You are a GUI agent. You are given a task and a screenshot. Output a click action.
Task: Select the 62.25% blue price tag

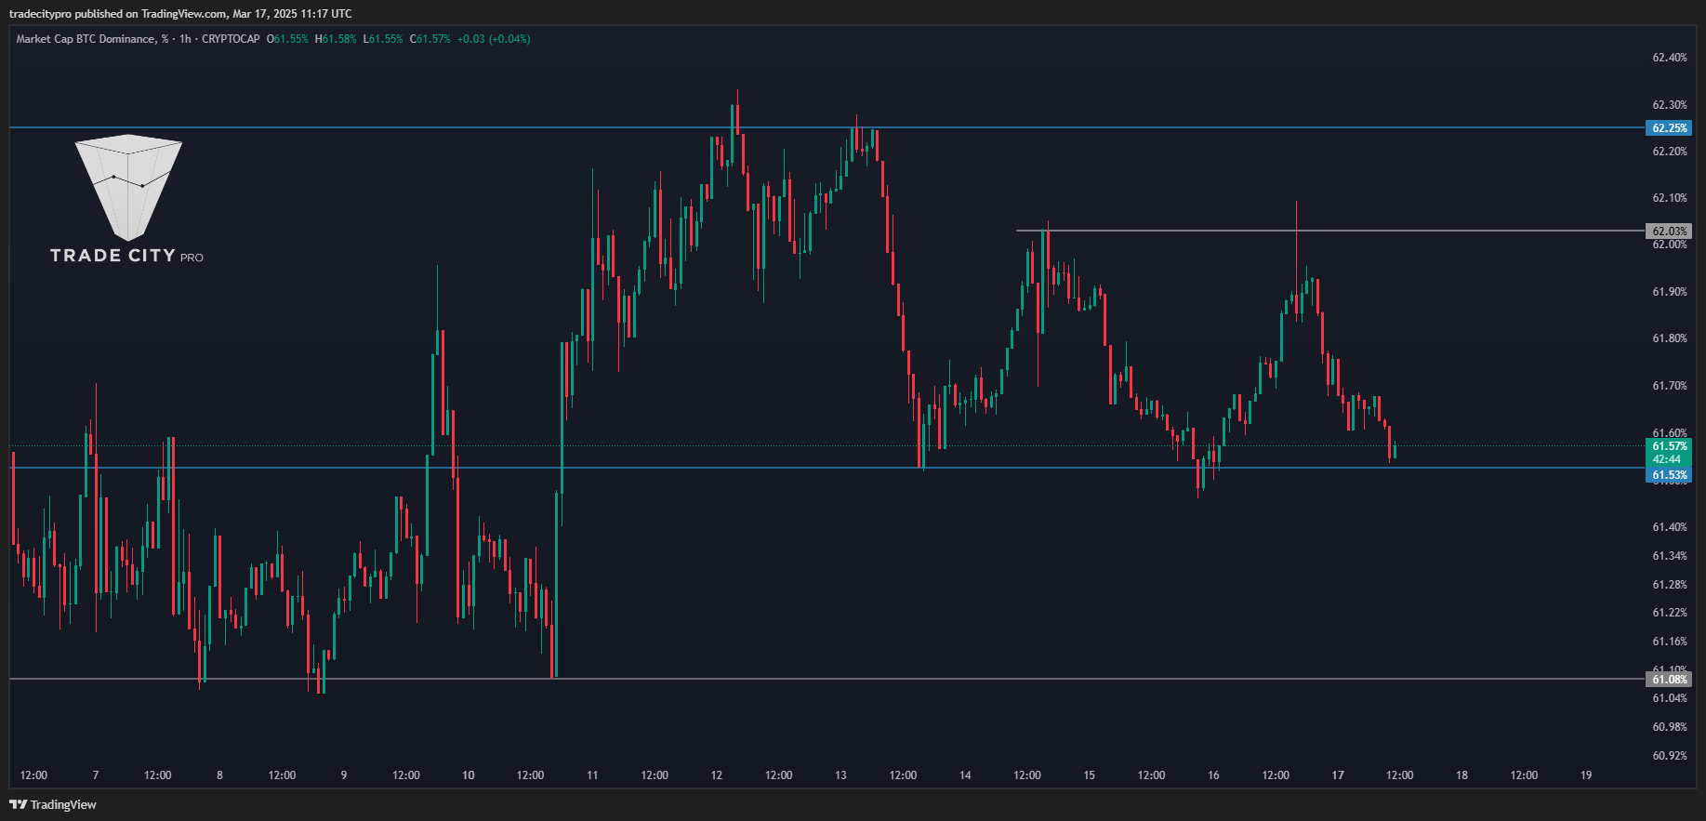coord(1669,128)
